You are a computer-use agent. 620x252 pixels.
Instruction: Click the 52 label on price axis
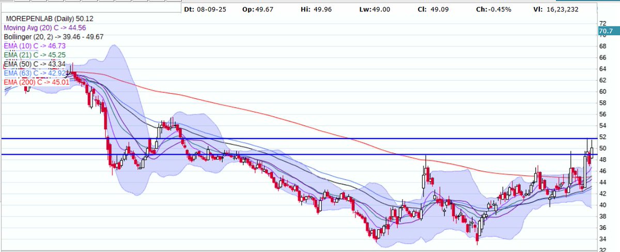coord(602,137)
